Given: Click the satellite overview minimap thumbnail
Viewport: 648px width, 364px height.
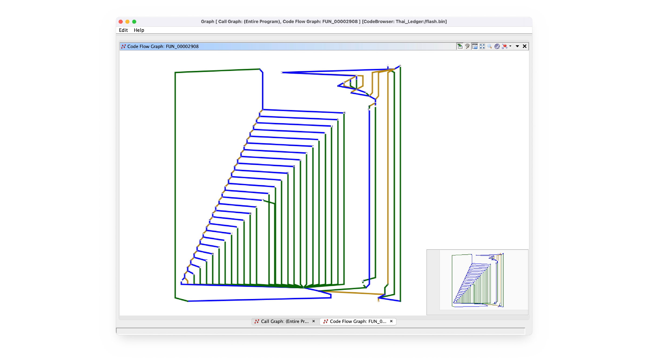Looking at the screenshot, I should pos(477,282).
